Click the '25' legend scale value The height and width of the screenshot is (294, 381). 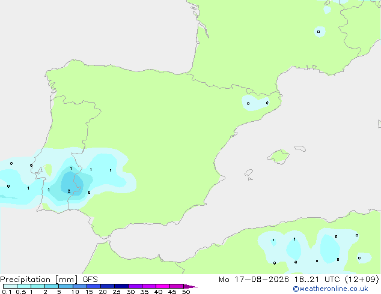click(117, 292)
